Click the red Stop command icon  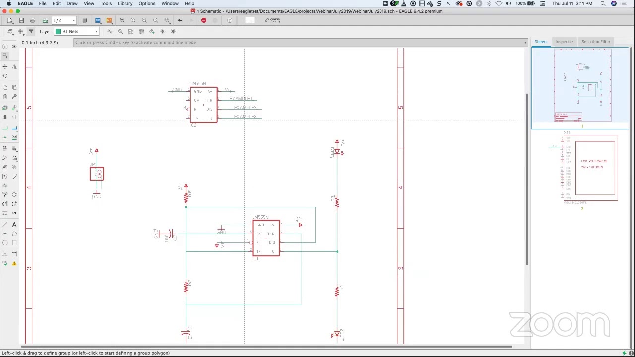pos(204,20)
